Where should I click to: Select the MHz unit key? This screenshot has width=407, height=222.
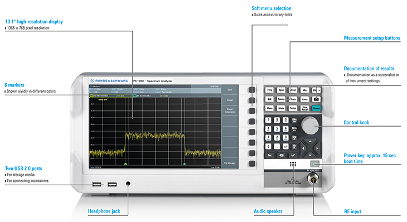point(294,129)
